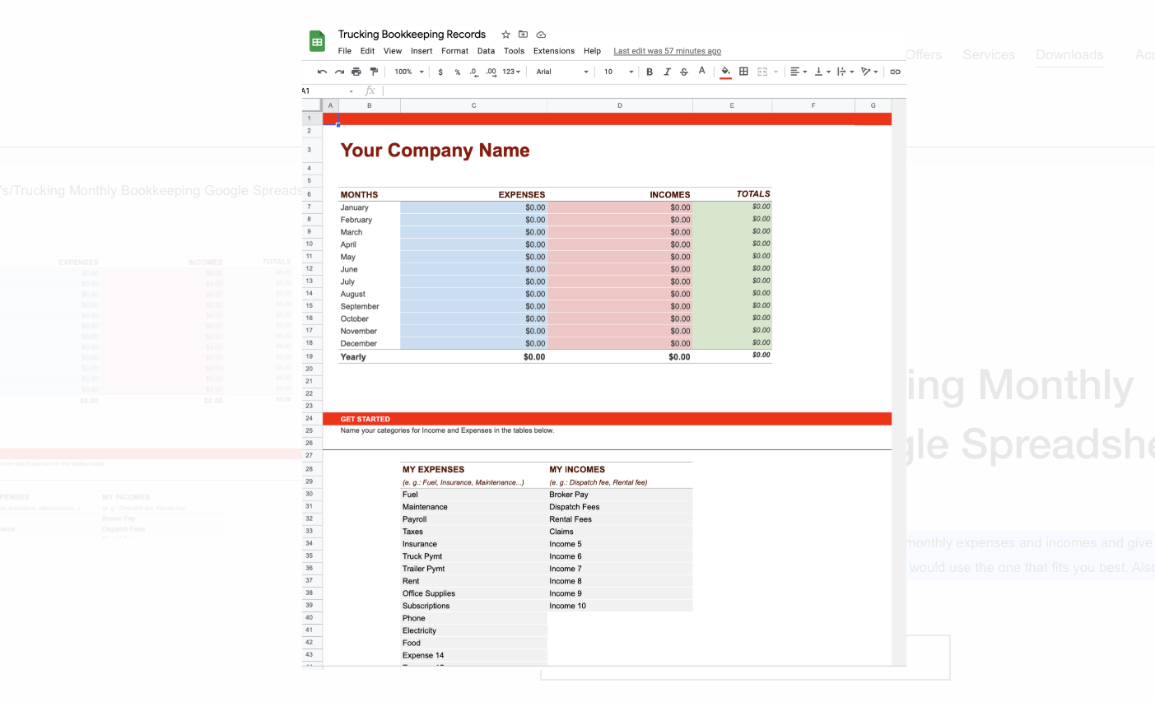Screen dimensions: 1155x702
Task: Open the Font dropdown showing Arial
Action: click(x=560, y=72)
